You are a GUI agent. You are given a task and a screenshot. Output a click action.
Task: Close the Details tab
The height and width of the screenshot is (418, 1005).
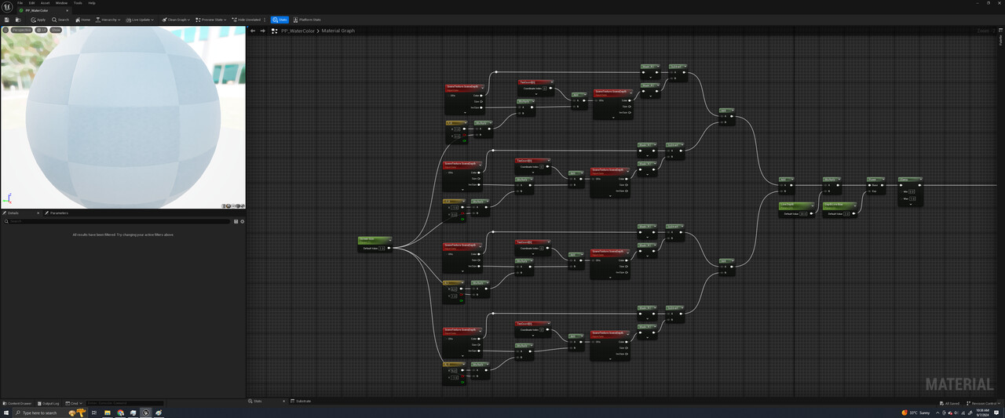click(39, 213)
